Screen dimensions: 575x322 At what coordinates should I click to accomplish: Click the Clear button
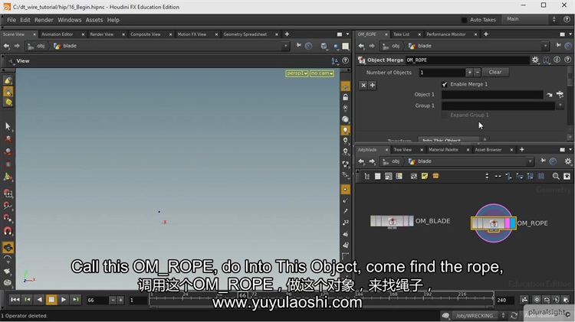pyautogui.click(x=495, y=73)
